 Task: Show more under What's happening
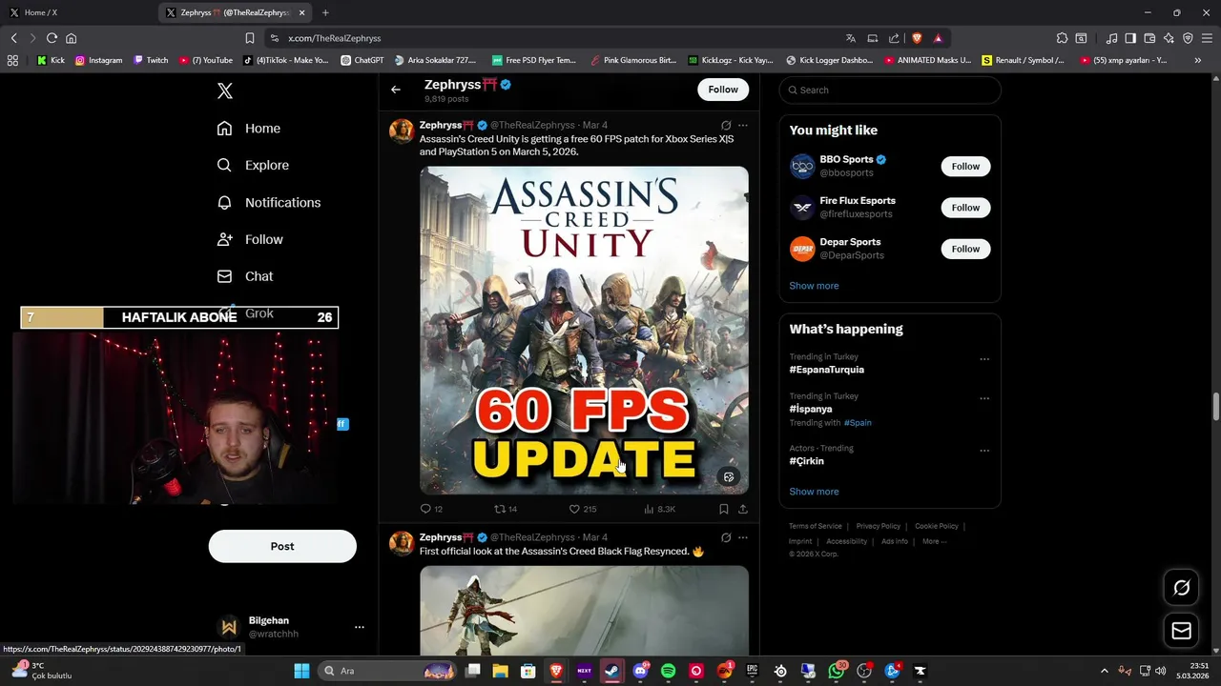pyautogui.click(x=814, y=492)
